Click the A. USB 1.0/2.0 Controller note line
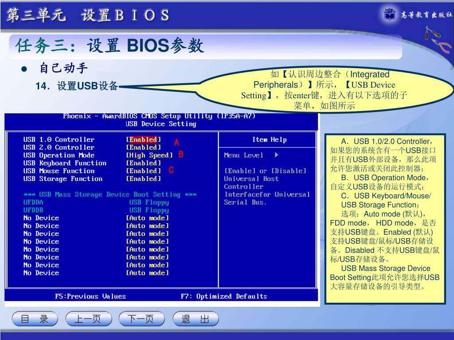 [x=387, y=141]
